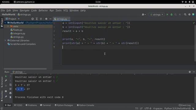Pin the Run tab
The height and width of the screenshot is (110, 196).
[x=6, y=97]
